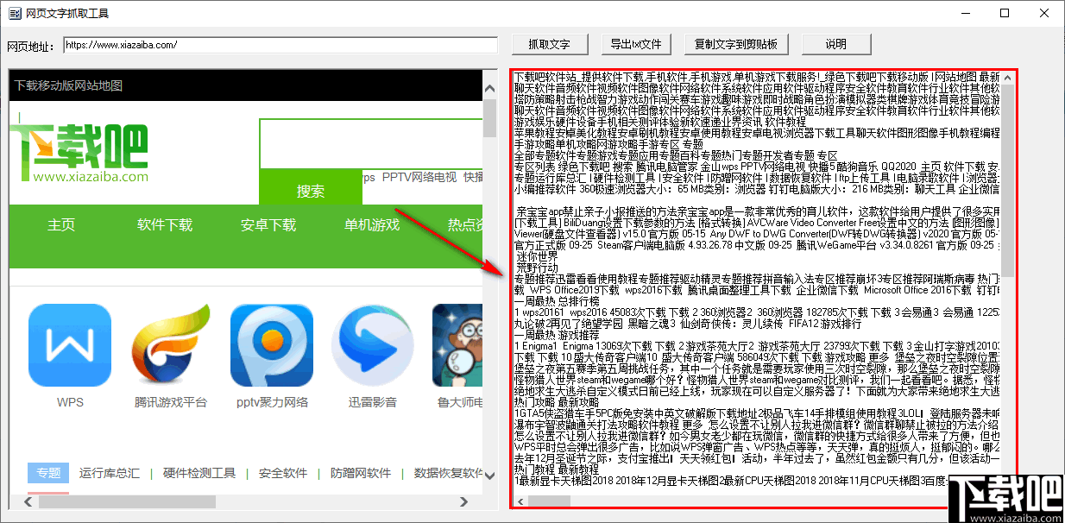Click the pptv聚力网络 text label
Image resolution: width=1065 pixels, height=523 pixels.
click(272, 402)
